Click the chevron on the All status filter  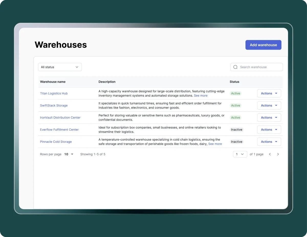tap(77, 67)
